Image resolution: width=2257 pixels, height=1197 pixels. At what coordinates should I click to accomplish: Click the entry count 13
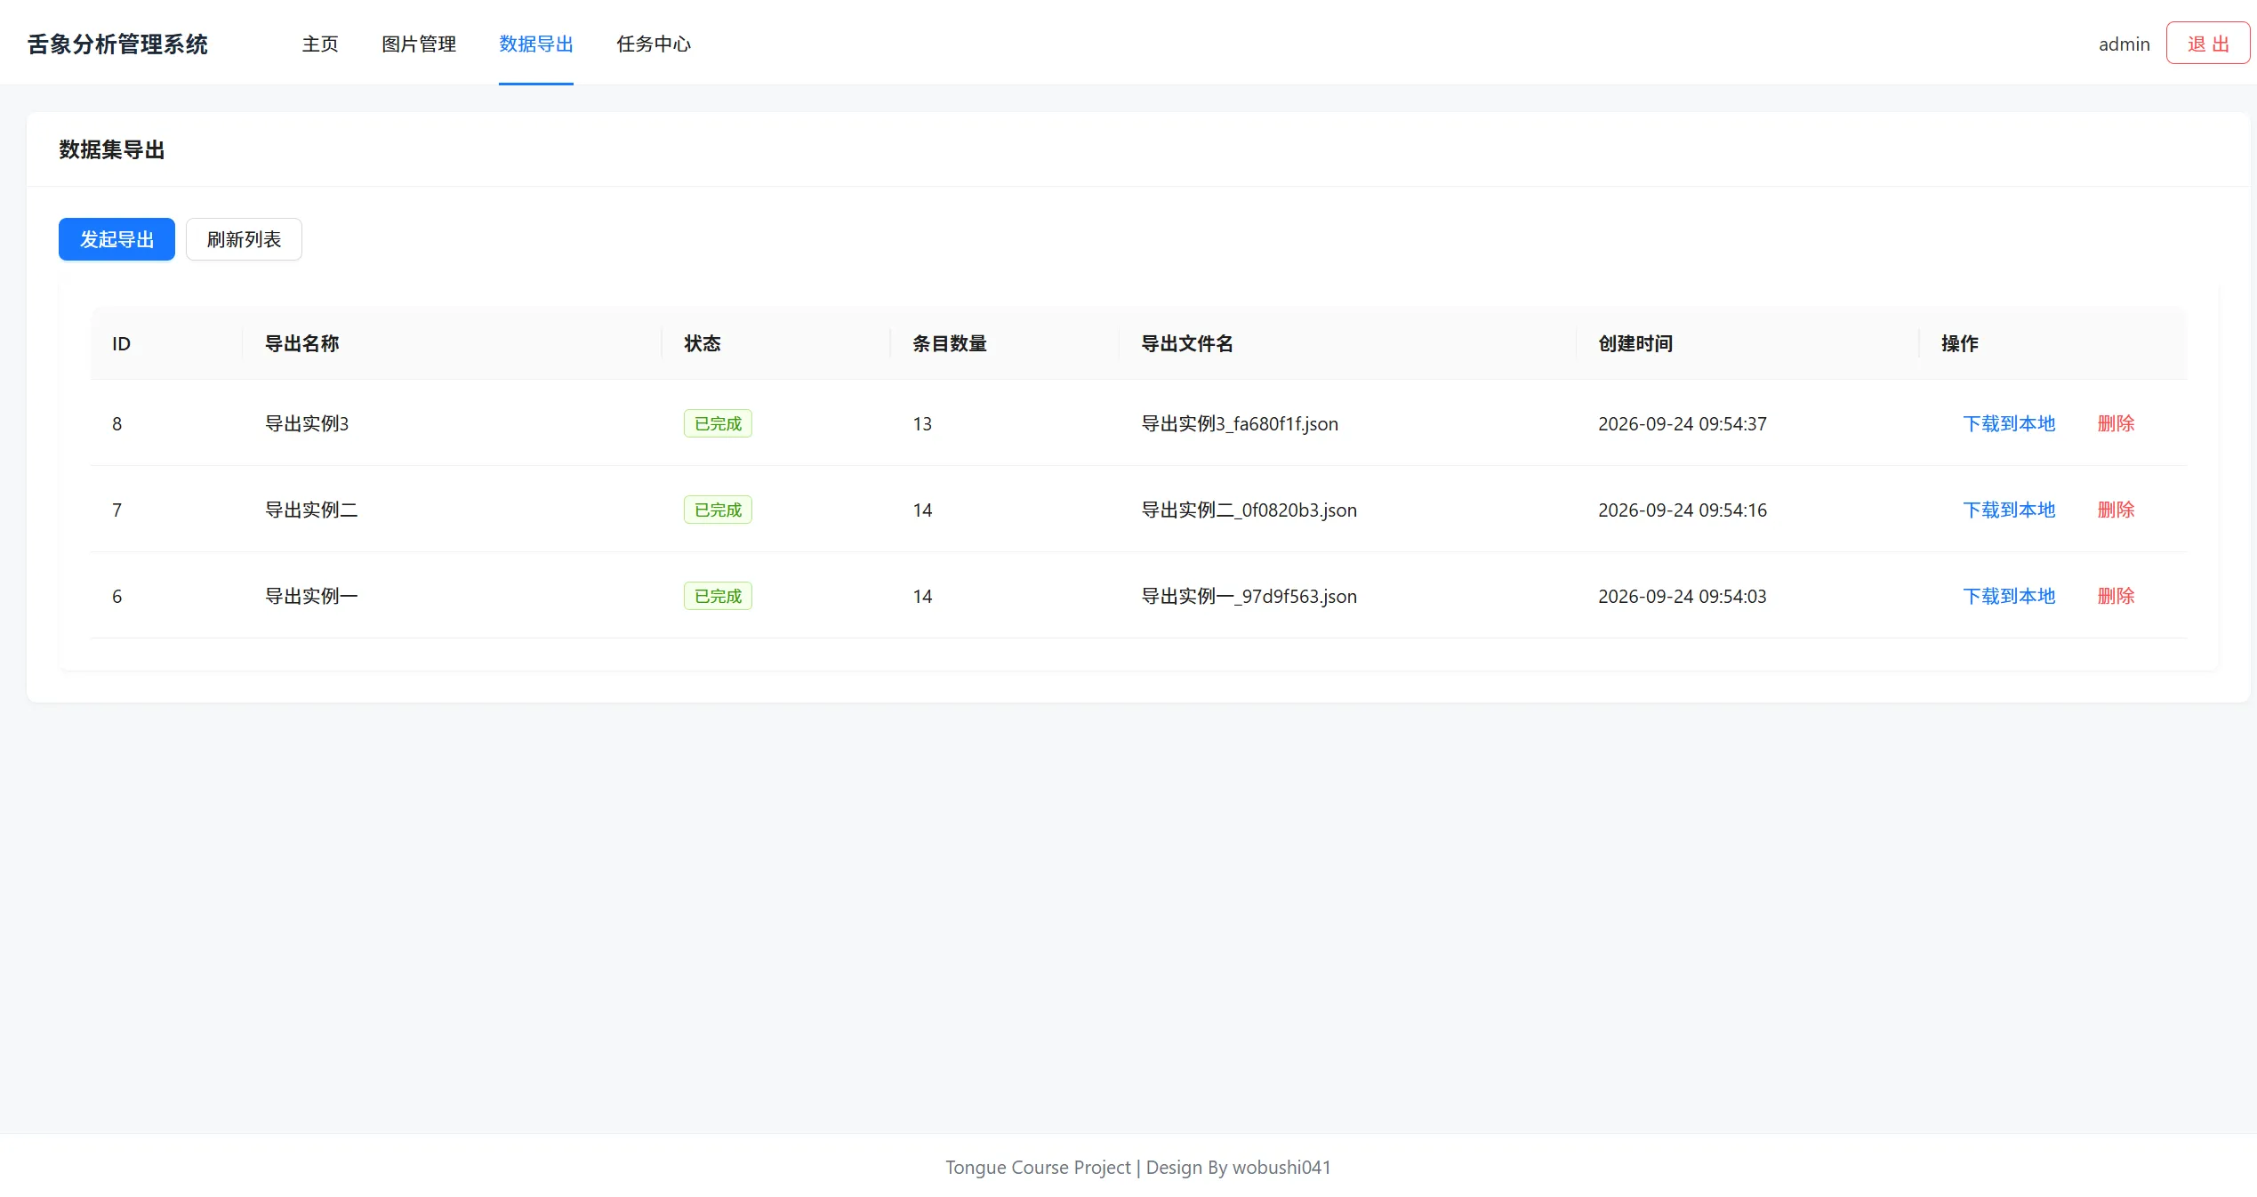coord(922,423)
